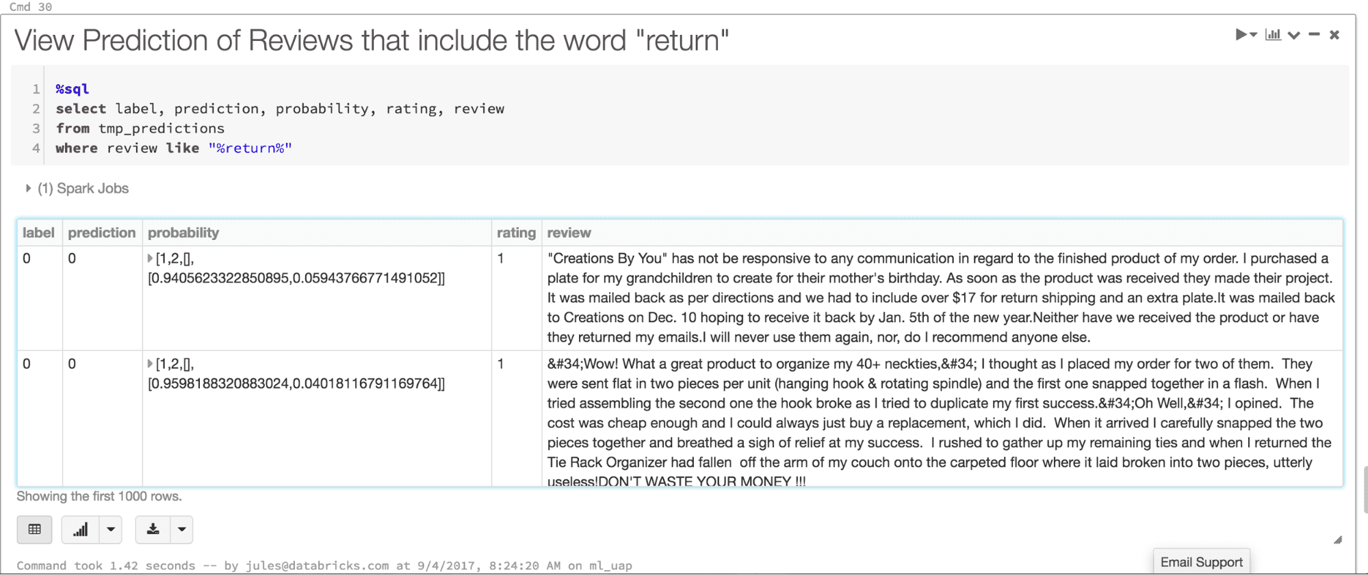Click the Email Support button
Viewport: 1368px width, 575px height.
point(1201,562)
